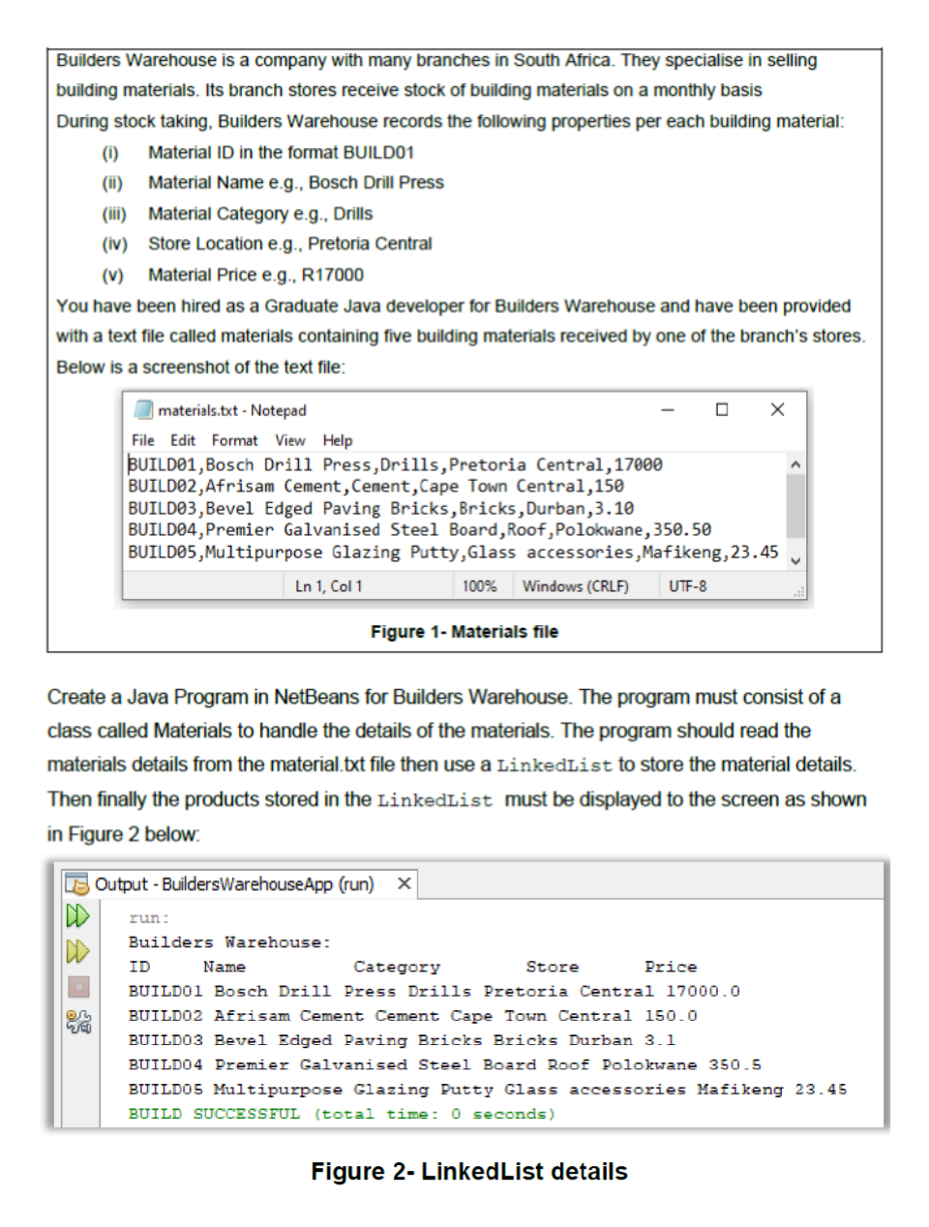Open the View menu in Notepad

coord(290,440)
